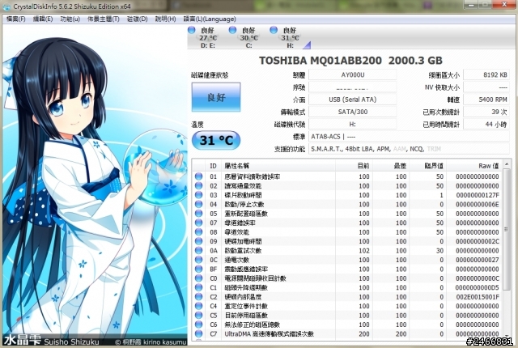This screenshot has height=348, width=518.
Task: Select the H: disk at 31 °C
Action: click(290, 38)
